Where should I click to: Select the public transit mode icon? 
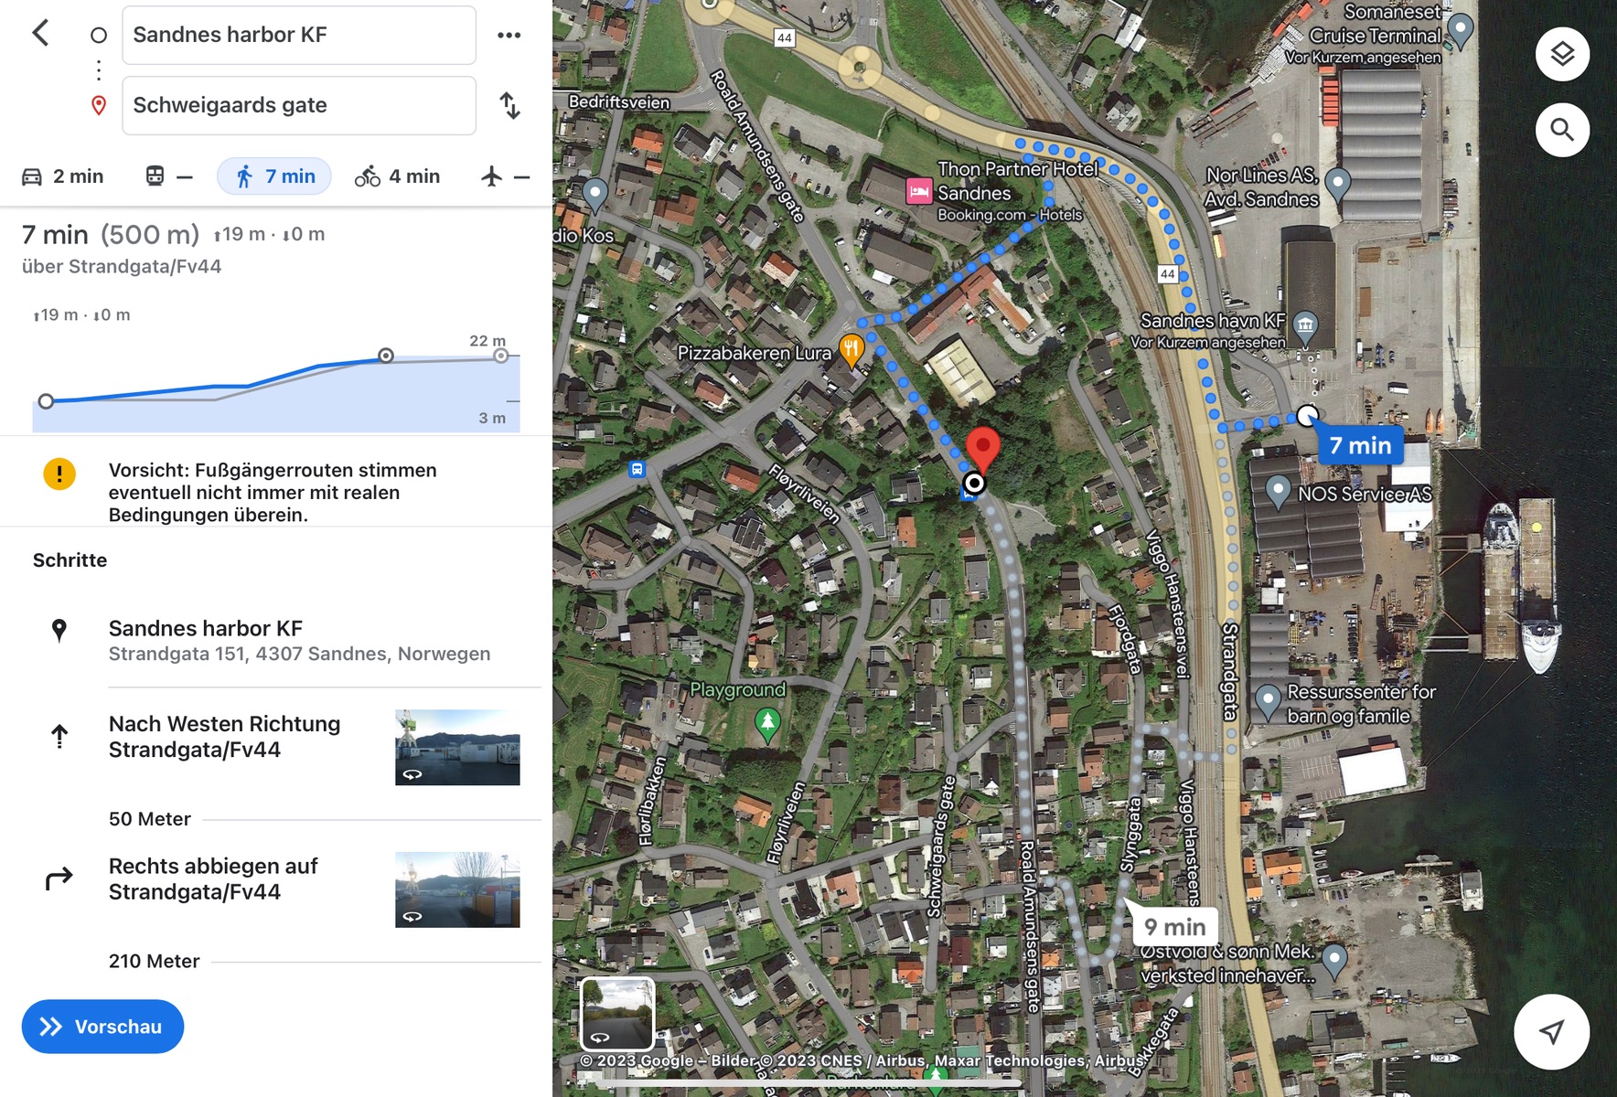pos(155,176)
